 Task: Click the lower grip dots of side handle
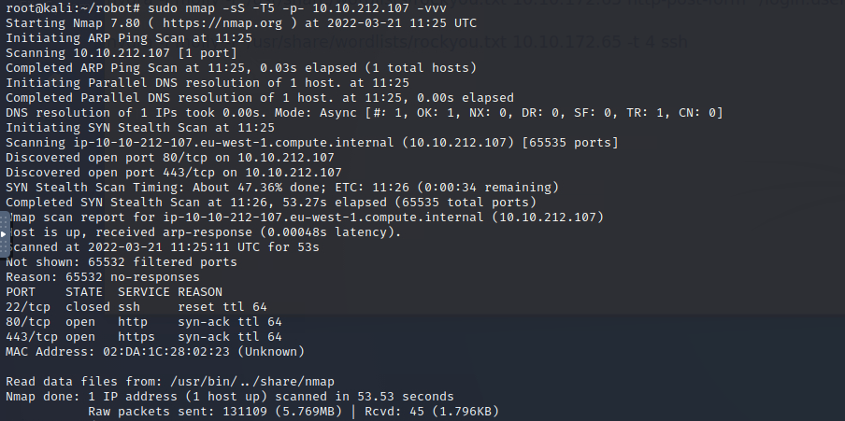tap(5, 247)
